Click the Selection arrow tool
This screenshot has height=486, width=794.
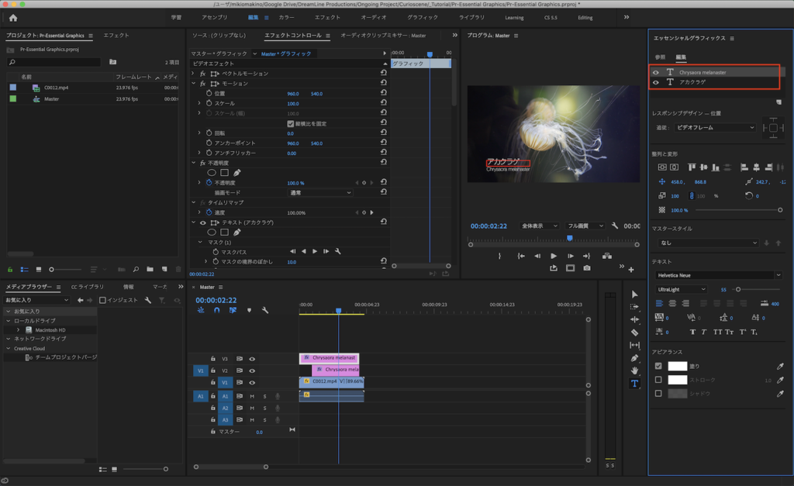634,294
